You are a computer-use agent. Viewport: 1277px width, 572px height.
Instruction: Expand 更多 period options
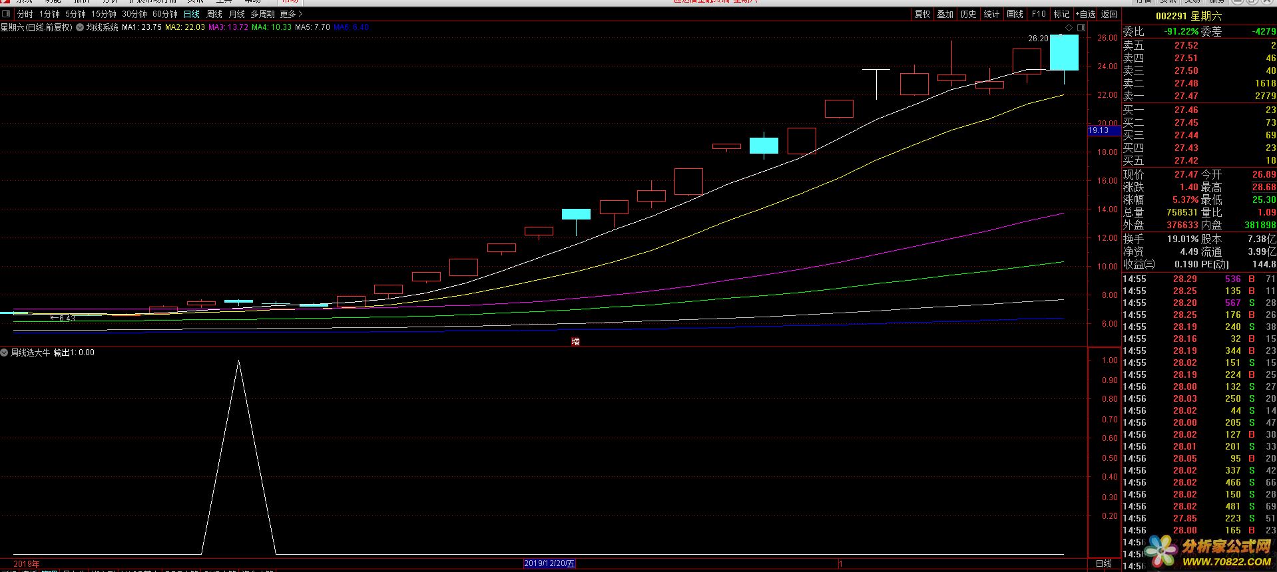coord(291,14)
